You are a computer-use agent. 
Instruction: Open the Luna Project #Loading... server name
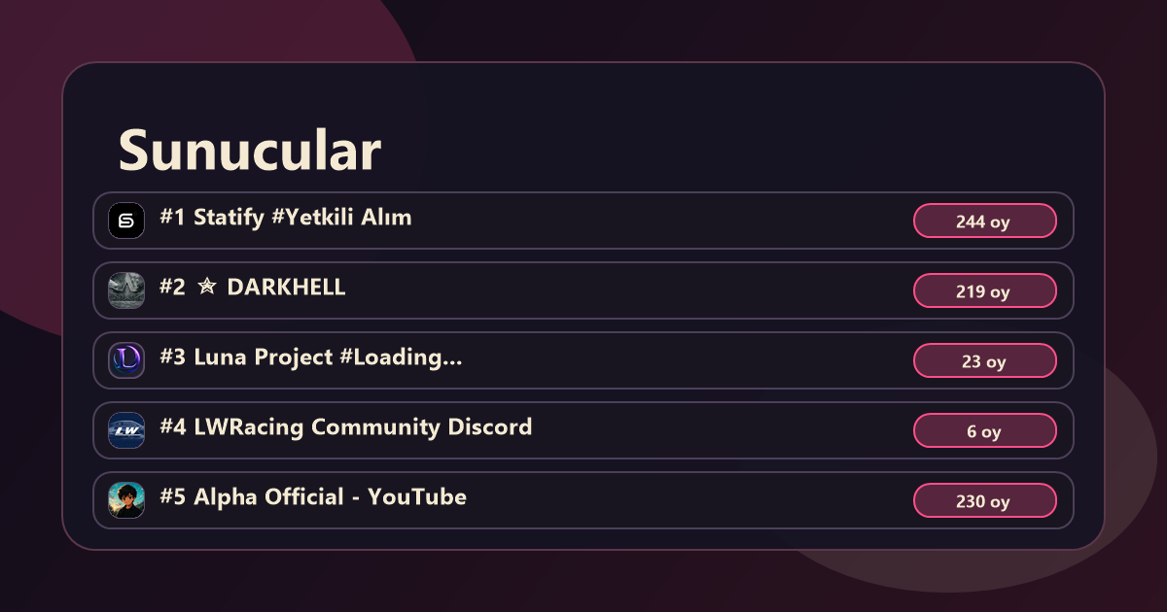click(311, 357)
